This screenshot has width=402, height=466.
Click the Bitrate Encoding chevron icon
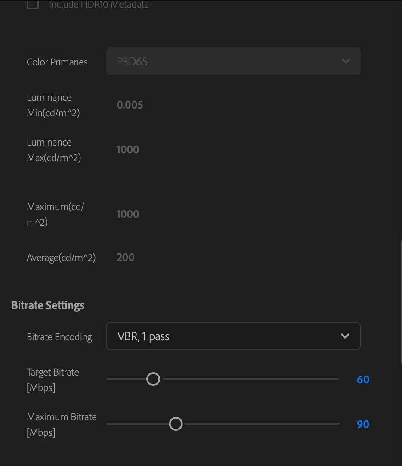tap(345, 336)
